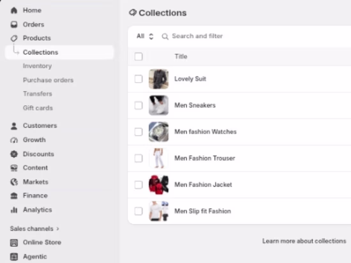Click the Home house icon
351x263 pixels.
point(14,10)
